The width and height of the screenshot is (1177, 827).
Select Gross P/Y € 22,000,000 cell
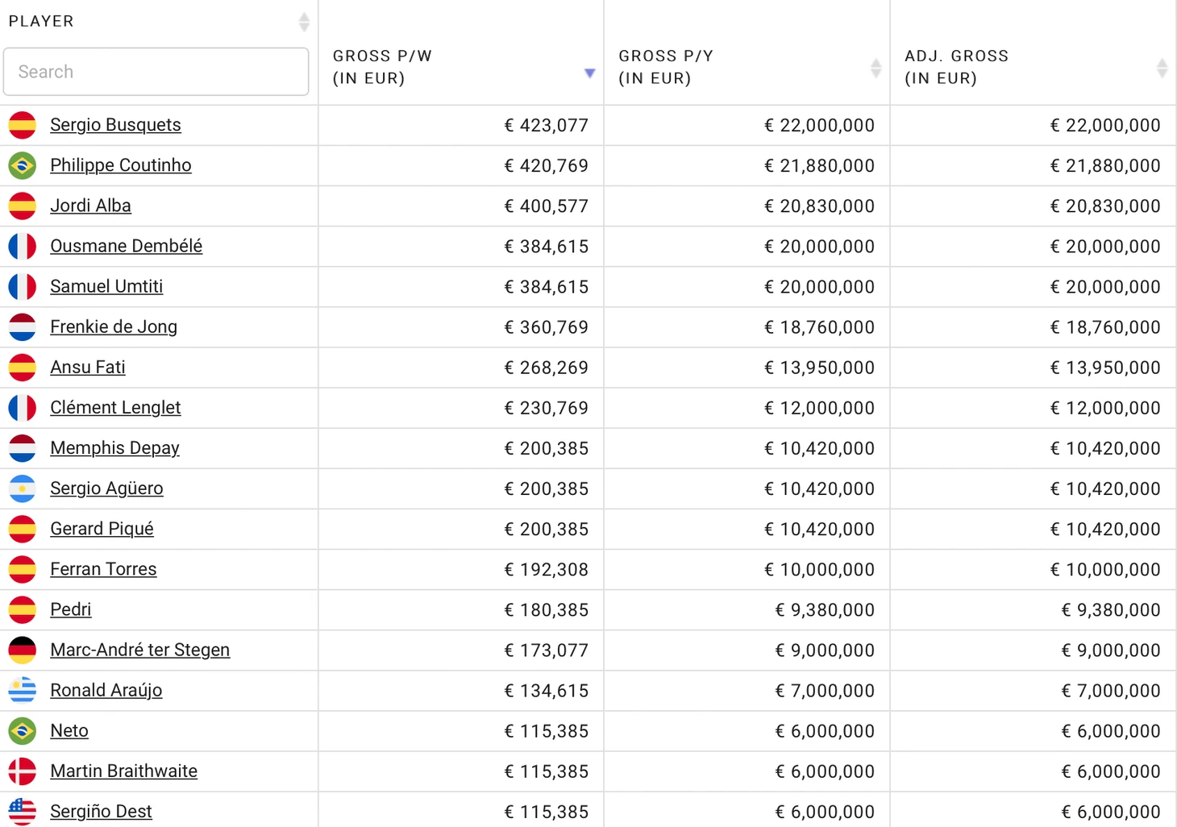point(747,125)
